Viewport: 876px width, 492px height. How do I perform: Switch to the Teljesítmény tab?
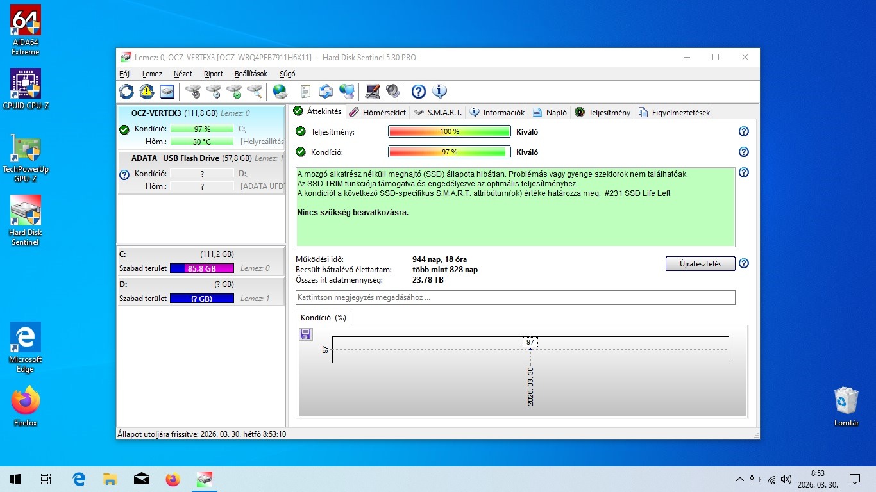[603, 112]
